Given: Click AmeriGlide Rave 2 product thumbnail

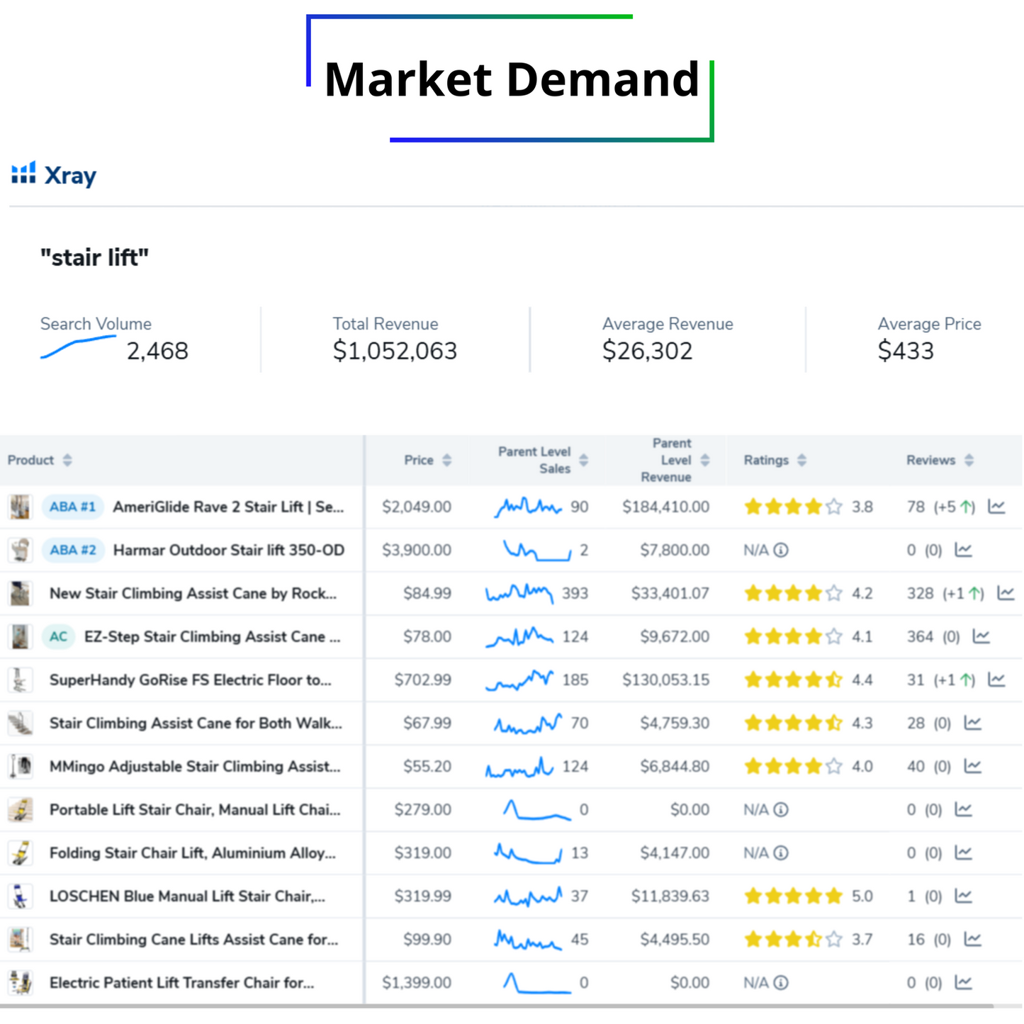Looking at the screenshot, I should (x=20, y=507).
